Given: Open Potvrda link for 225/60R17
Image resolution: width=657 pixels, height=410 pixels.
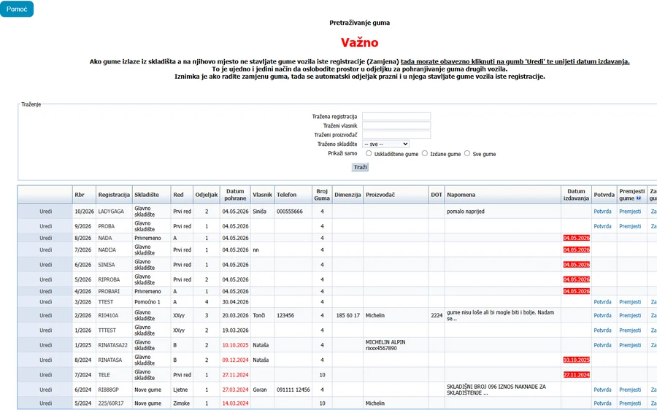Looking at the screenshot, I should 602,403.
